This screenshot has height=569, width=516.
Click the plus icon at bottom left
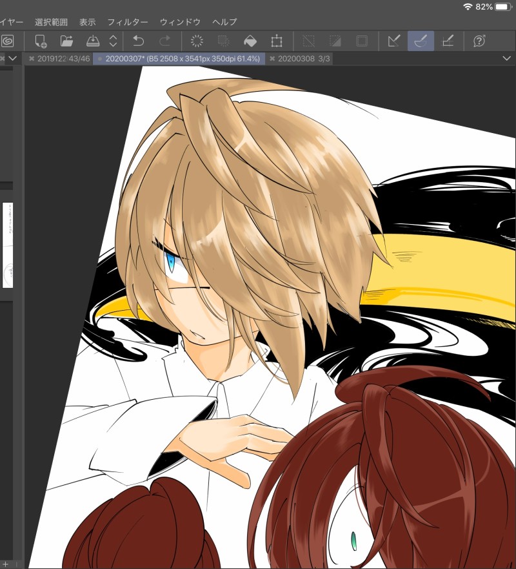pos(5,564)
